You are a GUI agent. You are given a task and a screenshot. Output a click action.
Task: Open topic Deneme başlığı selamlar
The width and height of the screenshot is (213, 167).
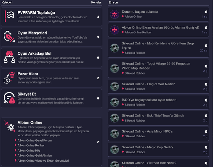pyautogui.click(x=140, y=12)
